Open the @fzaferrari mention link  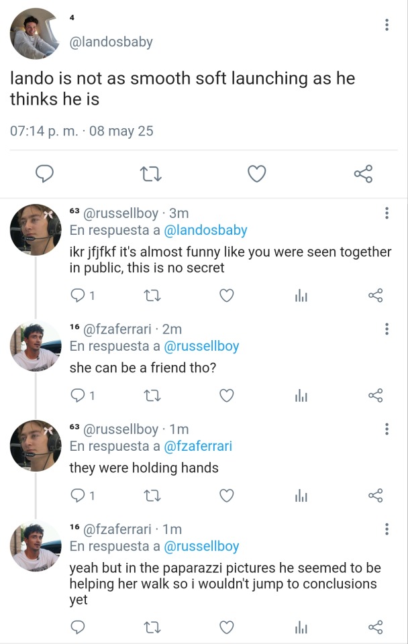(198, 446)
